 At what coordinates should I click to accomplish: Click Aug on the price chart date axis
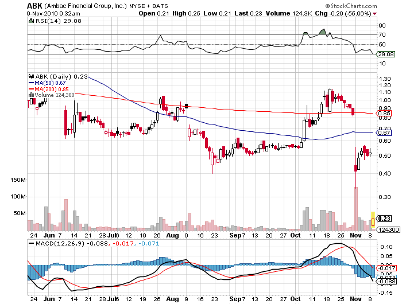coord(172,235)
